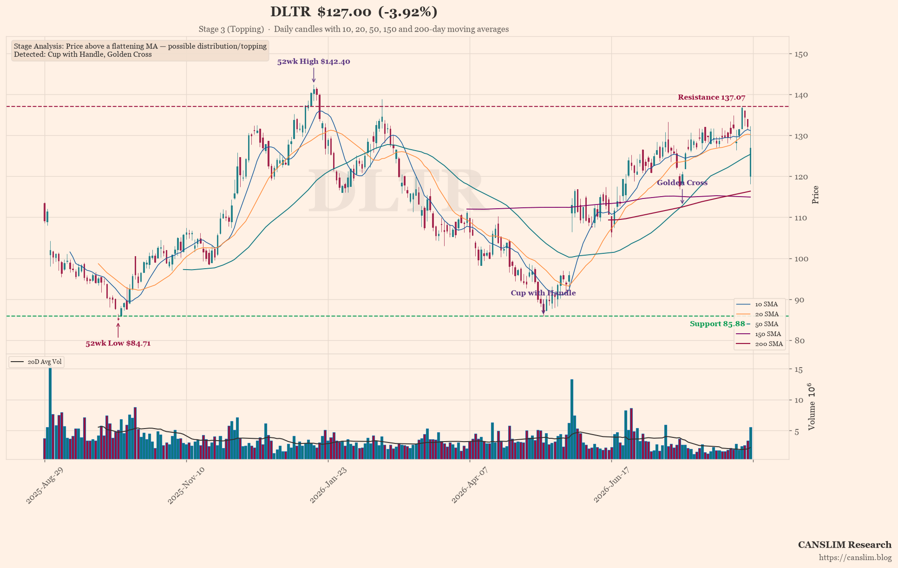Click the Stage Analysis annotation box
This screenshot has width=898, height=568.
[140, 50]
